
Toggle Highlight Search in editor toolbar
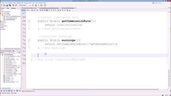pos(47,10)
